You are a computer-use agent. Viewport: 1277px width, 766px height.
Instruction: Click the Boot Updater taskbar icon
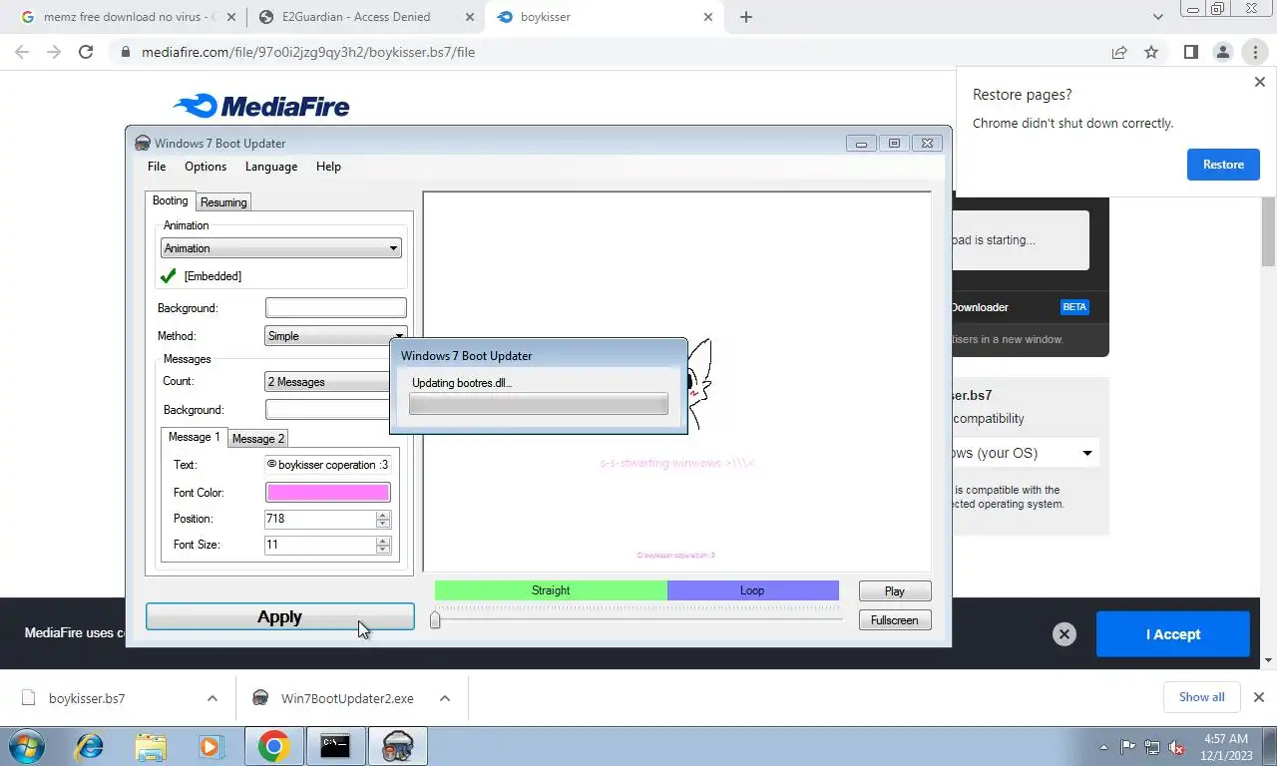tap(398, 746)
